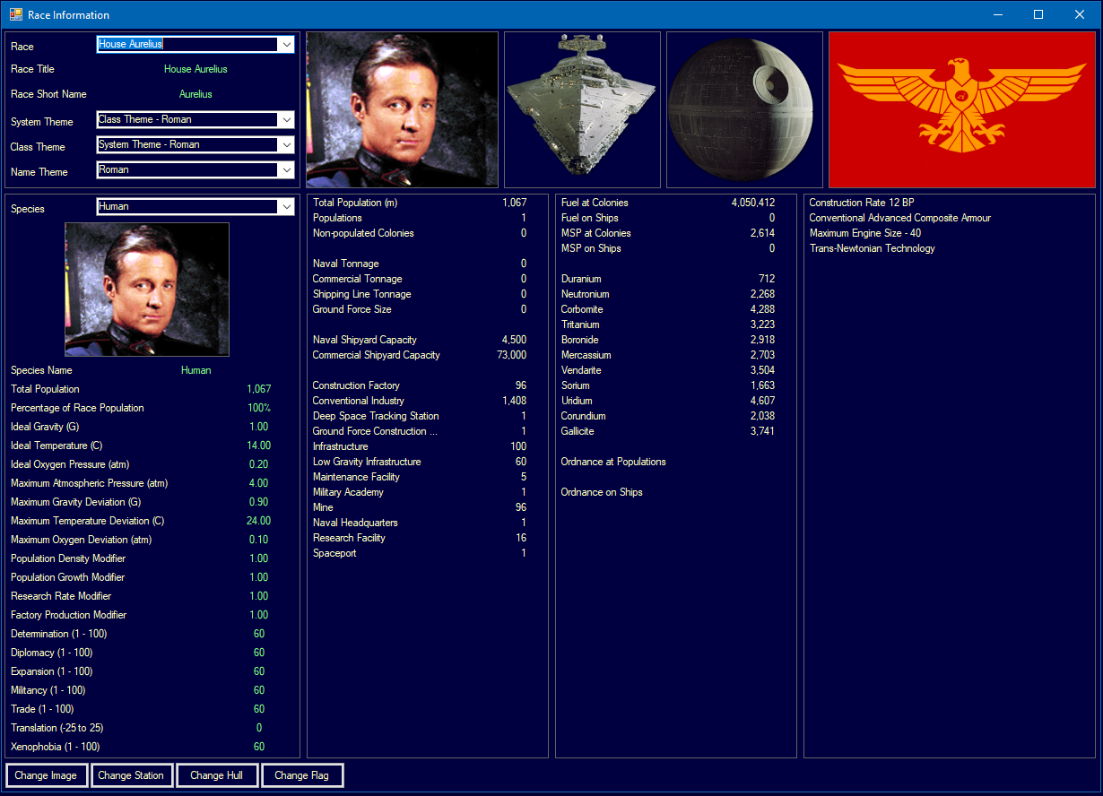Click the Conventional Industry row
The height and width of the screenshot is (796, 1103).
coord(420,401)
